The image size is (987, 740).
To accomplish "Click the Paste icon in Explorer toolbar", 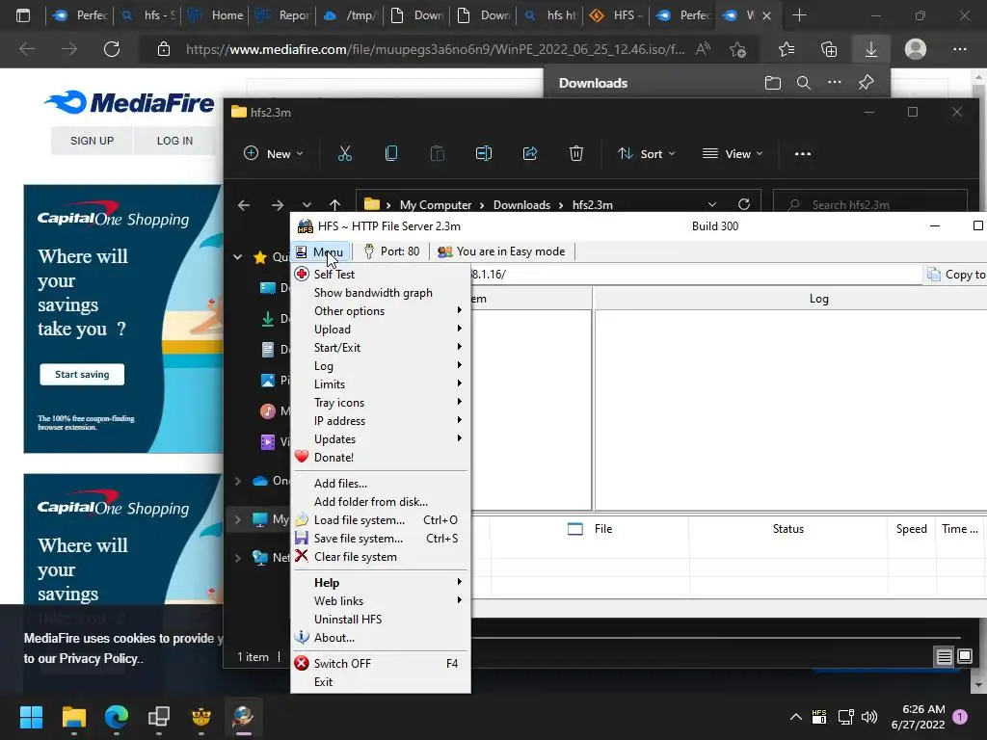I will [x=437, y=153].
